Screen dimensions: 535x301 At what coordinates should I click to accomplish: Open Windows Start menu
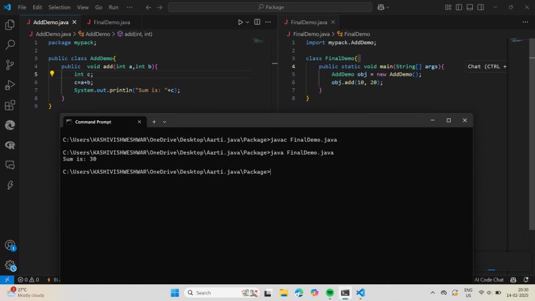click(175, 293)
